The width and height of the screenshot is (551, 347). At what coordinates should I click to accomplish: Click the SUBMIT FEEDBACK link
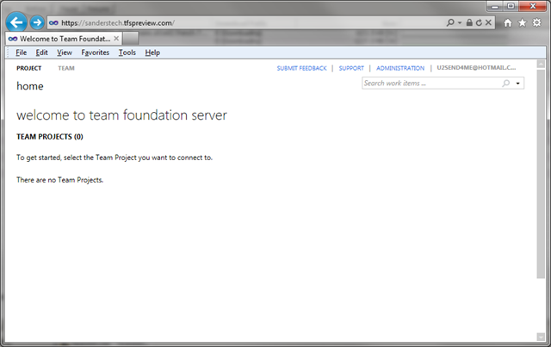coord(301,68)
